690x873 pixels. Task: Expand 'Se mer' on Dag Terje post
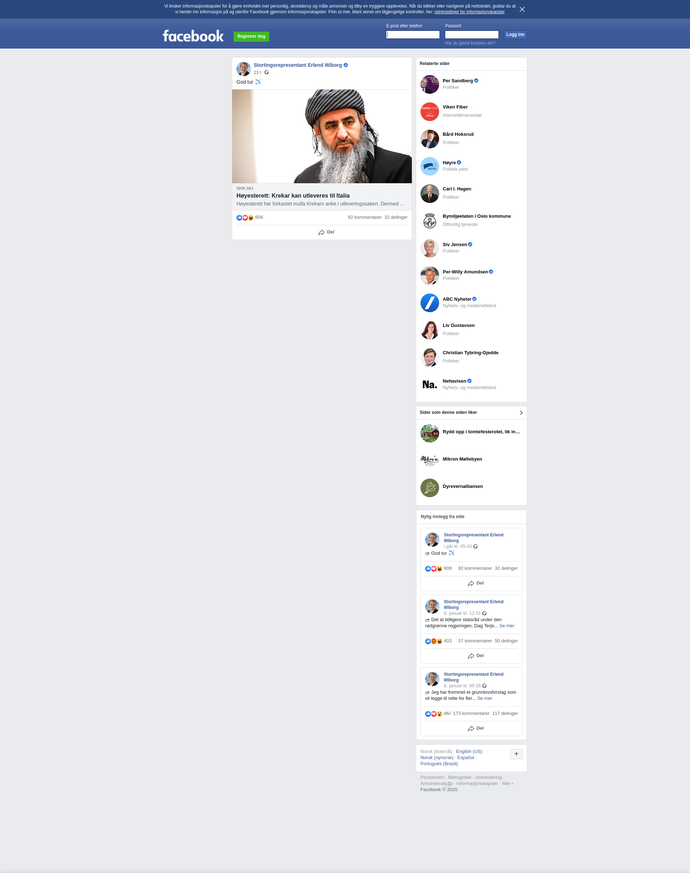coord(507,626)
